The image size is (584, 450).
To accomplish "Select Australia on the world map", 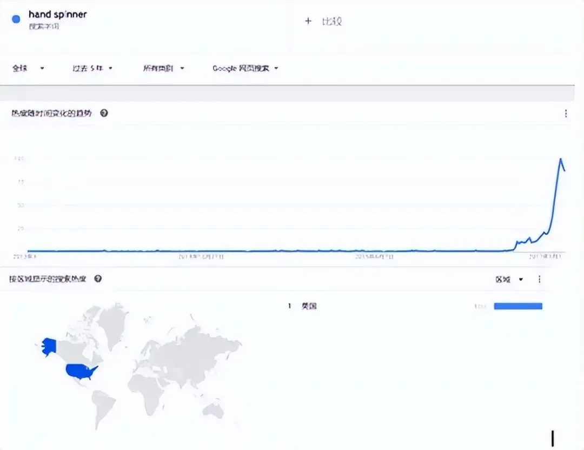I will click(x=213, y=411).
